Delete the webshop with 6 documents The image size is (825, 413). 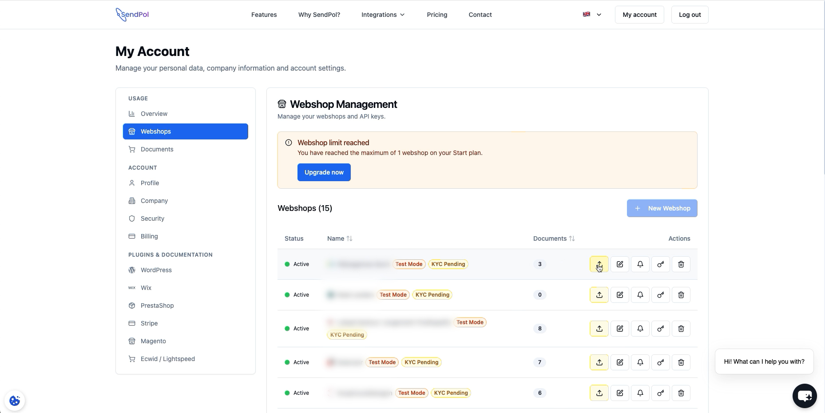click(x=681, y=393)
